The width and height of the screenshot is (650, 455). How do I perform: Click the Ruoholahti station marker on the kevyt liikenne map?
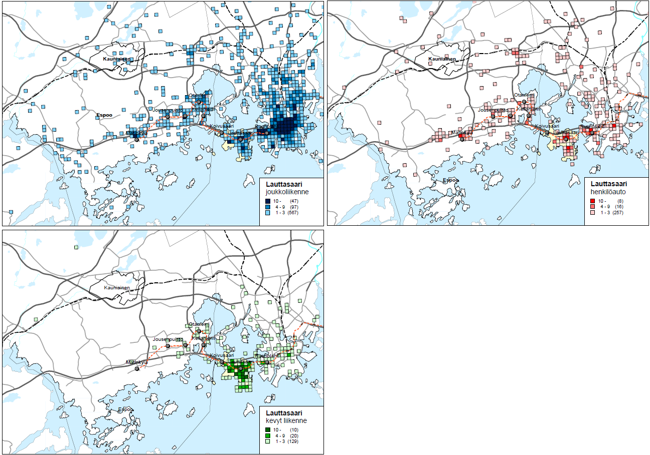click(267, 362)
